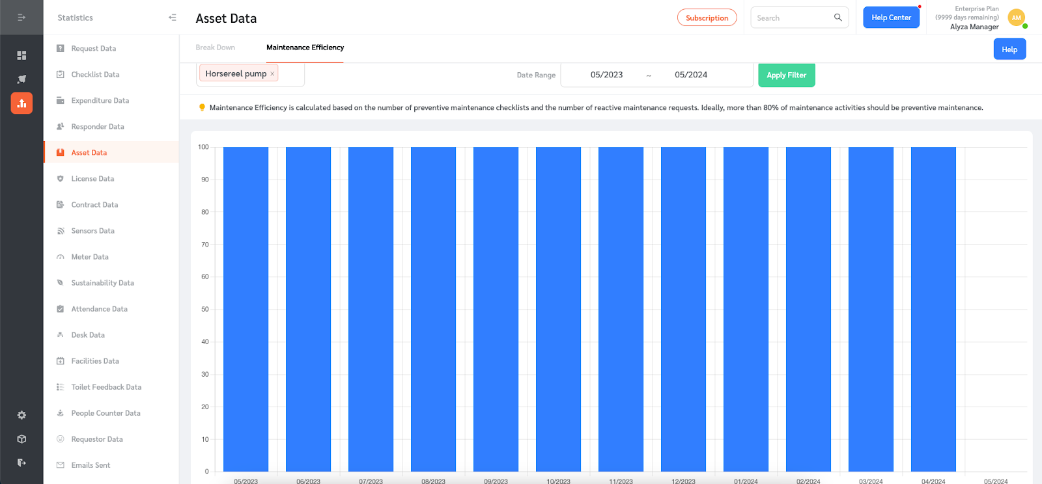Click the Apply Filter button

786,75
